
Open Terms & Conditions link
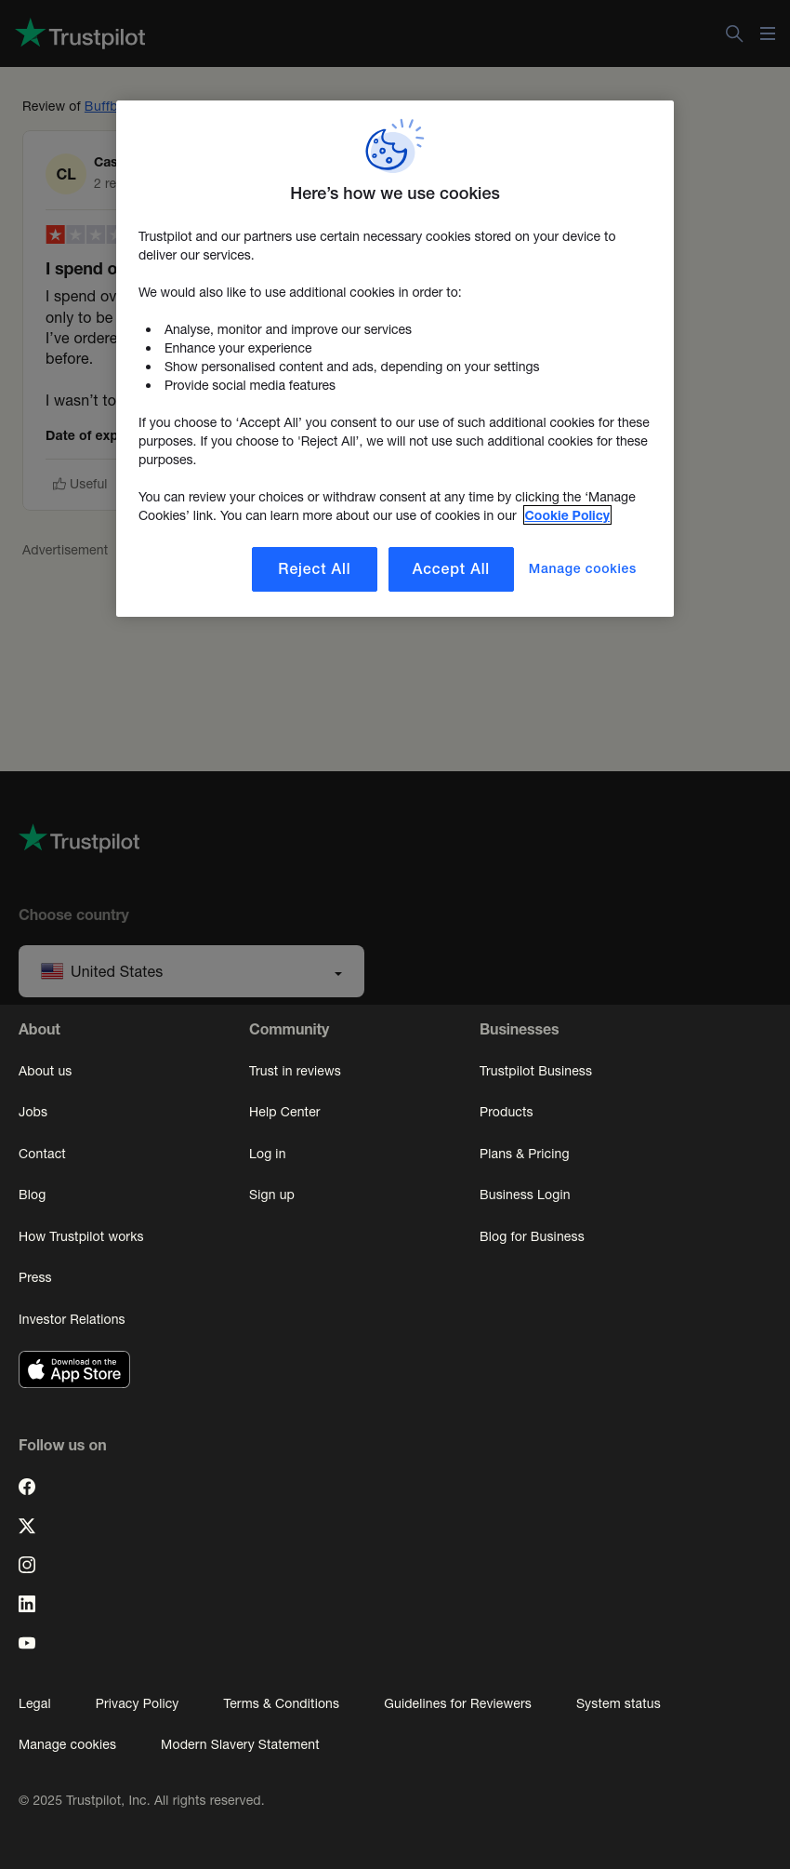pos(281,1703)
